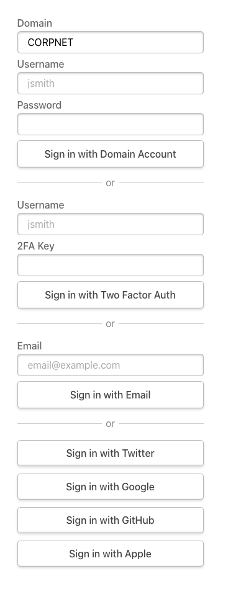This screenshot has width=241, height=589.
Task: Click the 'or' divider above the Twitter button
Action: 110,424
